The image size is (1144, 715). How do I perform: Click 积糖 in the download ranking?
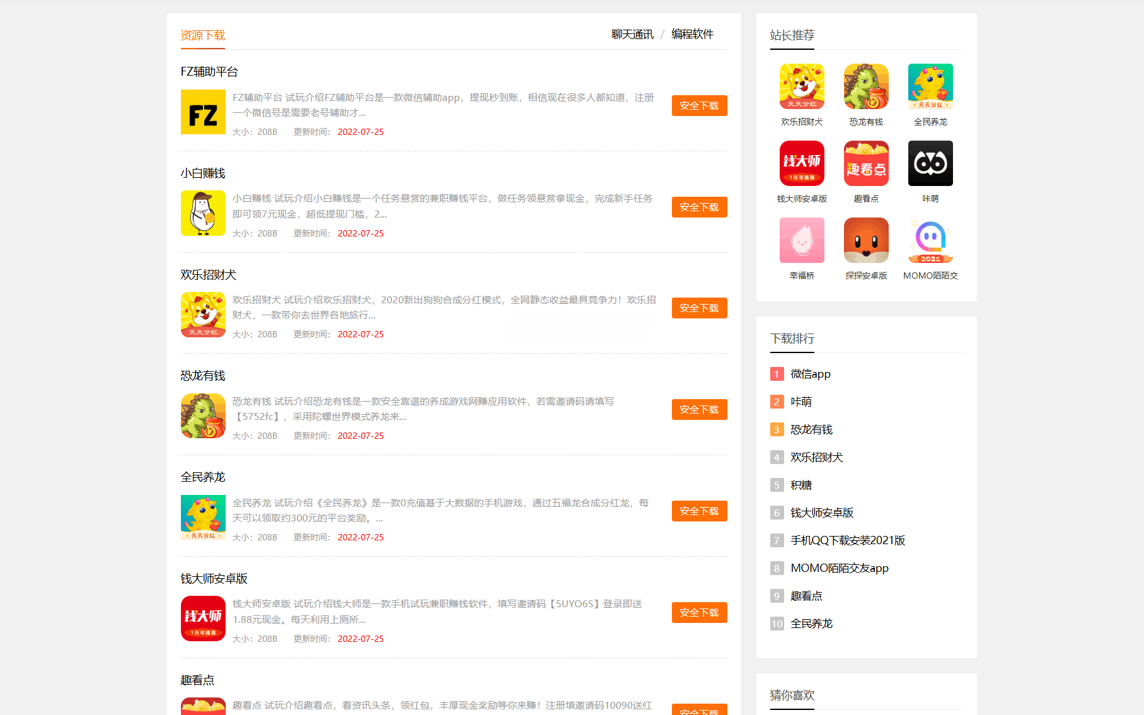point(800,485)
